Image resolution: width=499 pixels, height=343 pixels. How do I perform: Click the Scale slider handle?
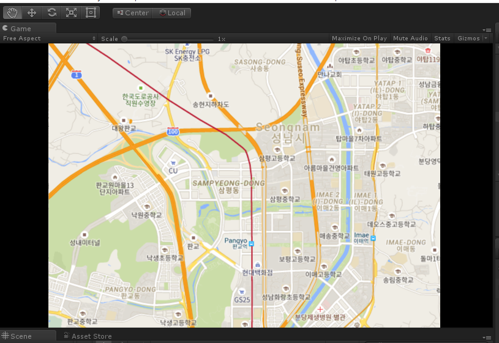(124, 39)
